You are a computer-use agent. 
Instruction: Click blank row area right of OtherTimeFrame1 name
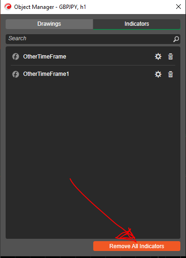click(x=111, y=74)
